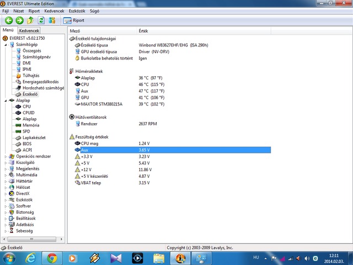Click the ACPI icon in tree

(x=18, y=150)
